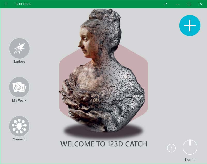Create a new capture with the plus button
Viewport: 207px width, 164px height.
[190, 26]
